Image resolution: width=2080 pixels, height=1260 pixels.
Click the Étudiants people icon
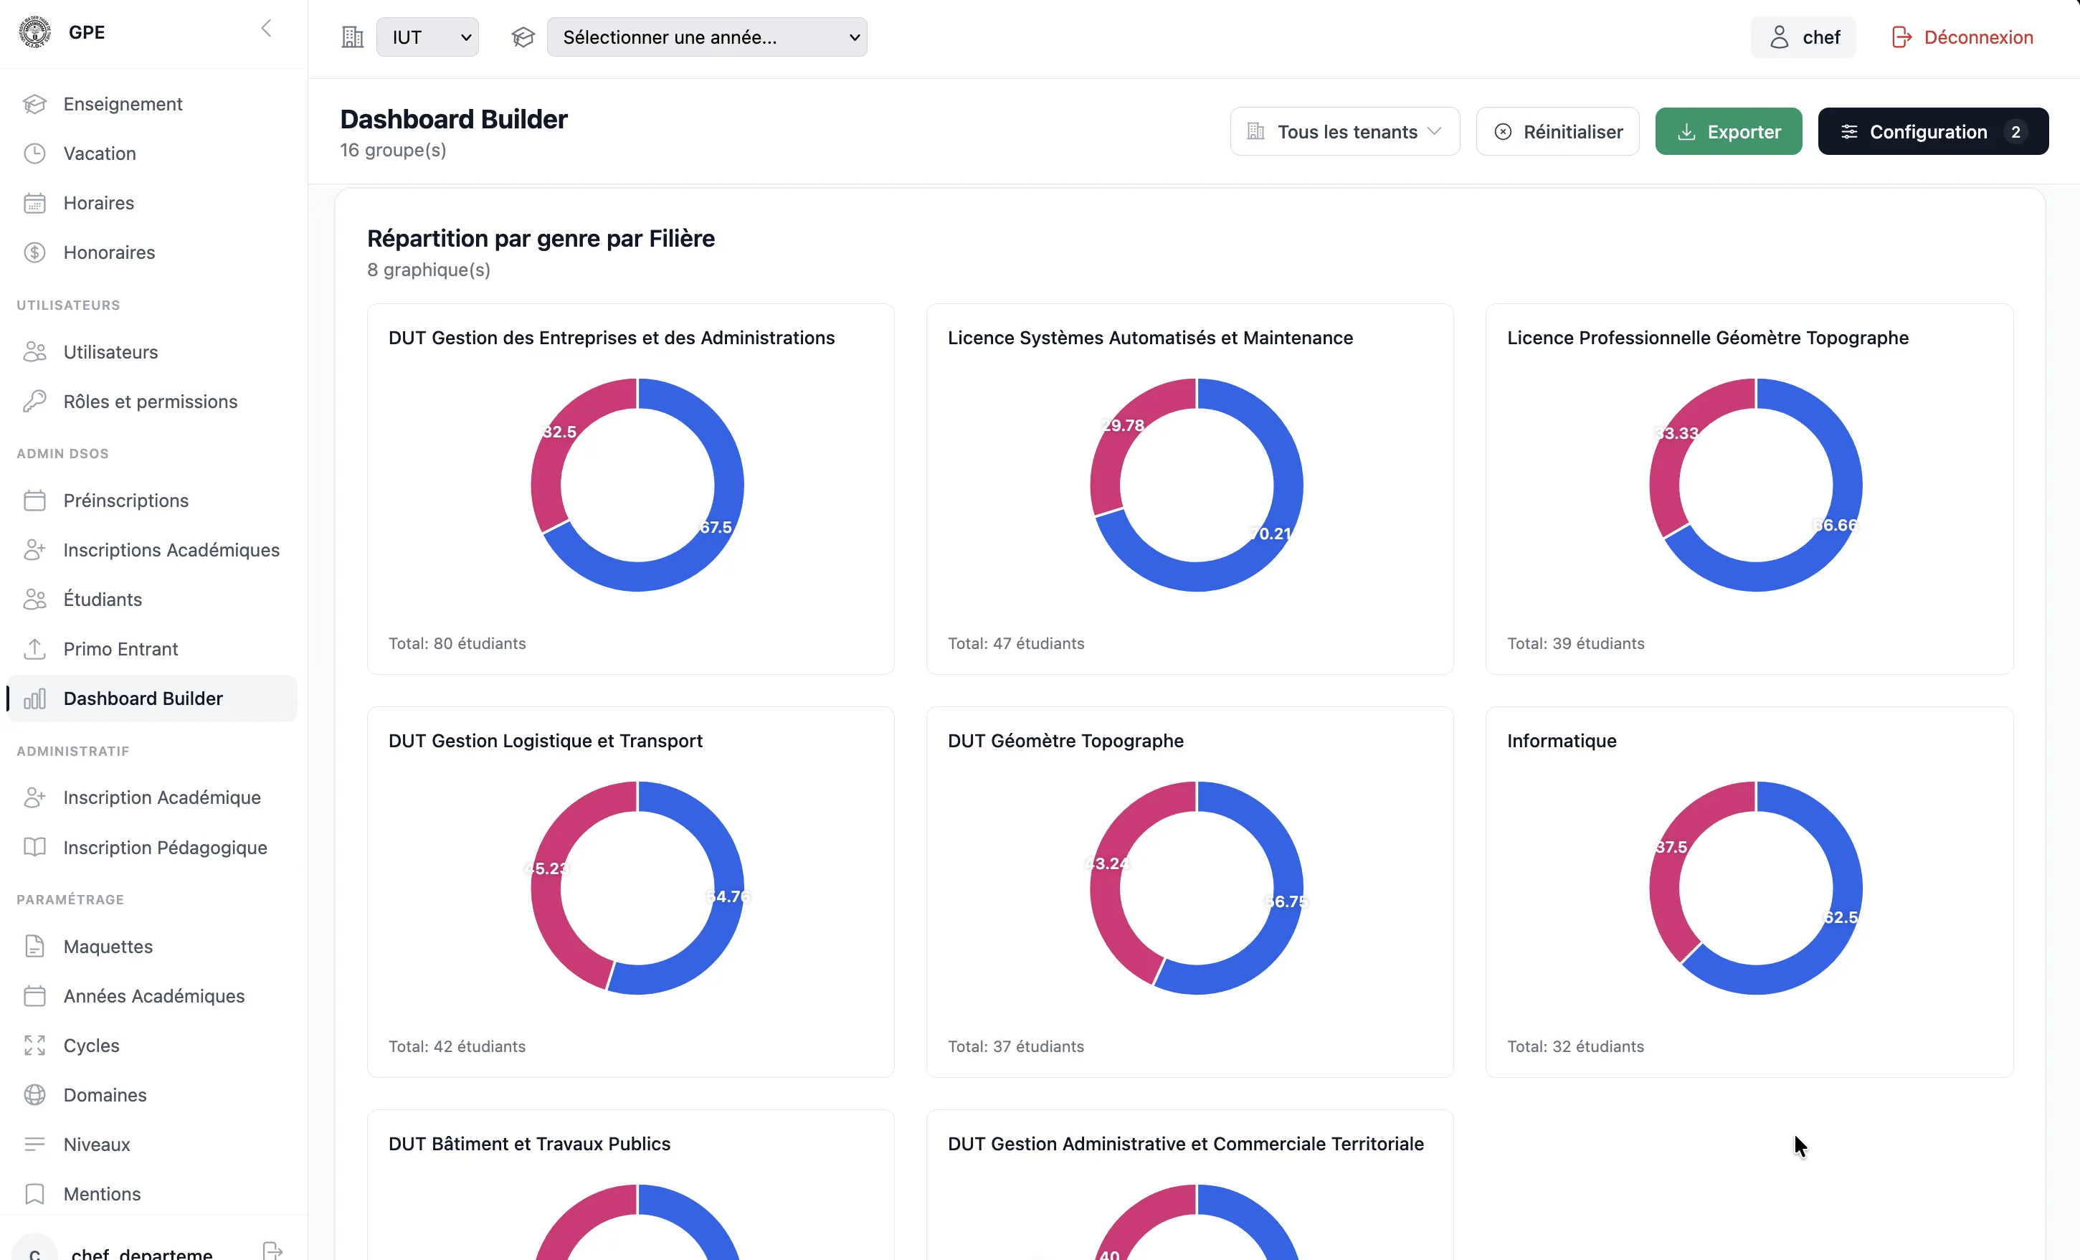click(x=34, y=600)
